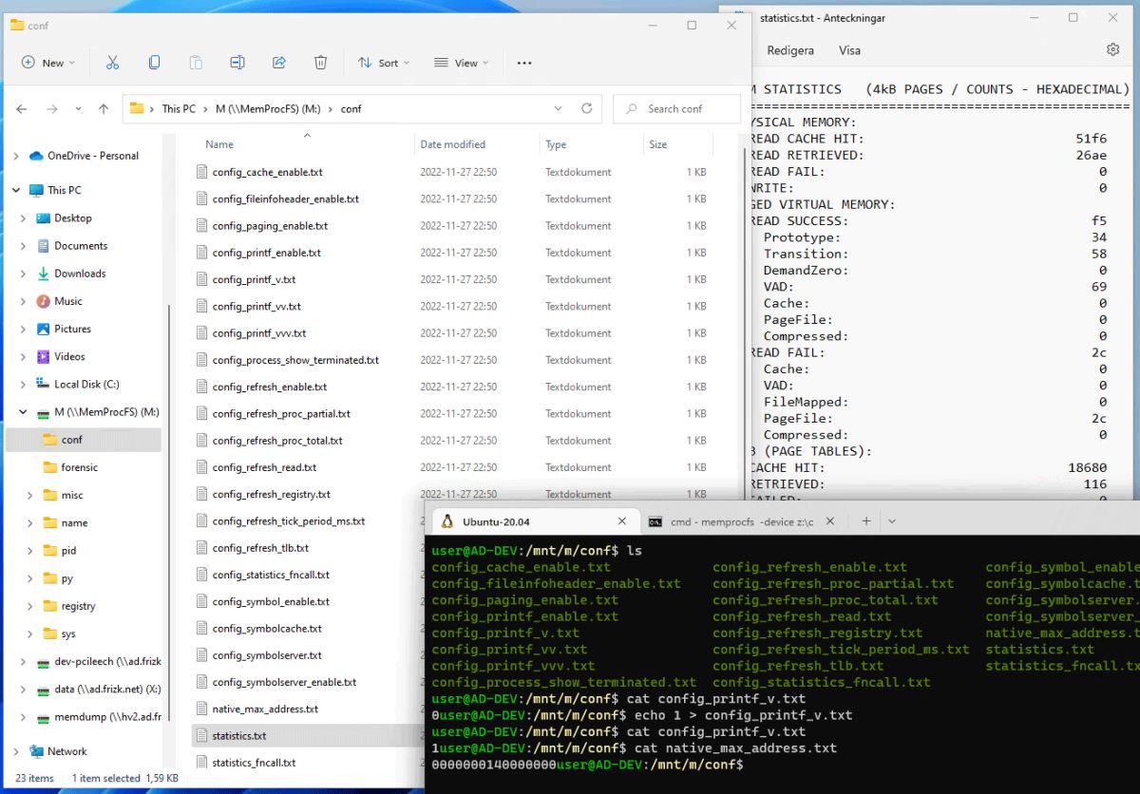Open terminal new-tab profile dropdown arrow
This screenshot has width=1140, height=794.
891,521
